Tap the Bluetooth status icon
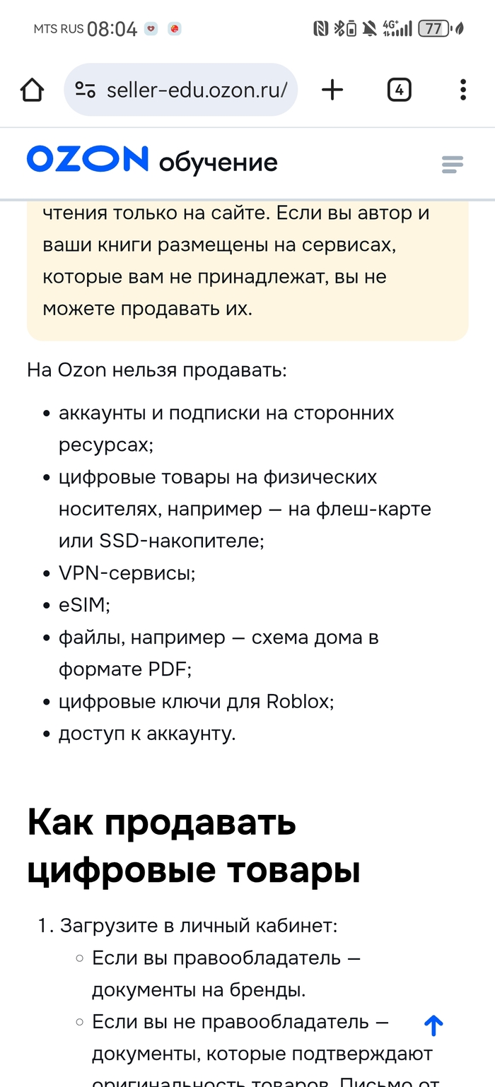This screenshot has height=1087, width=495. [x=339, y=28]
